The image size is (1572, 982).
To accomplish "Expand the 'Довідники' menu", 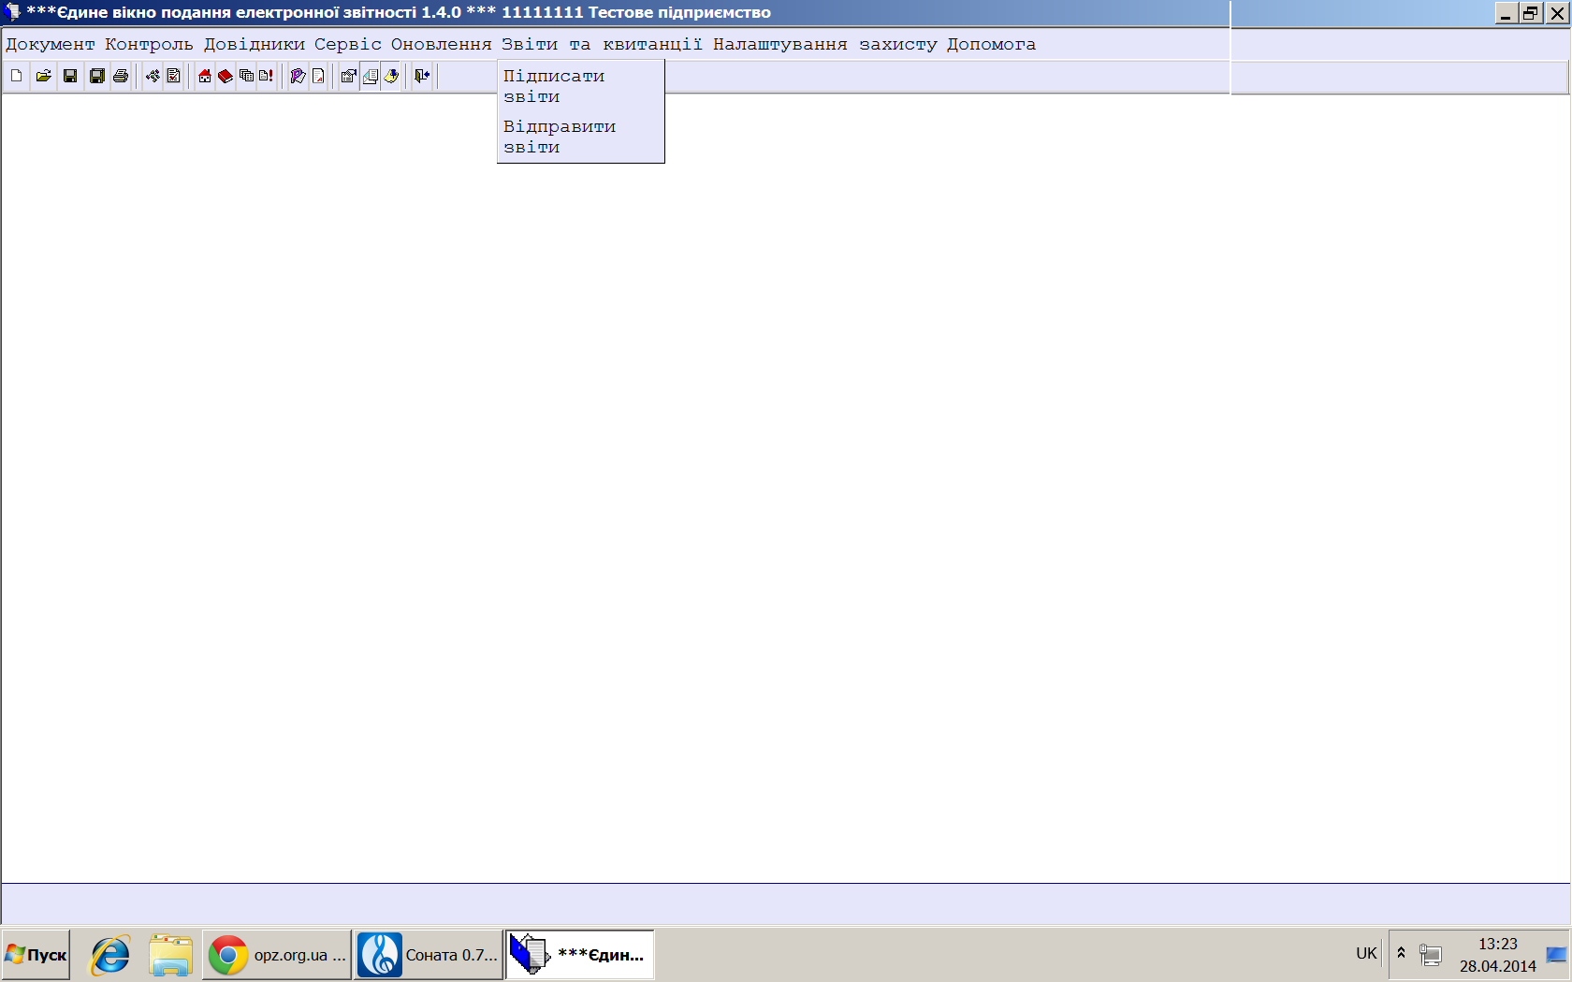I will pos(255,44).
